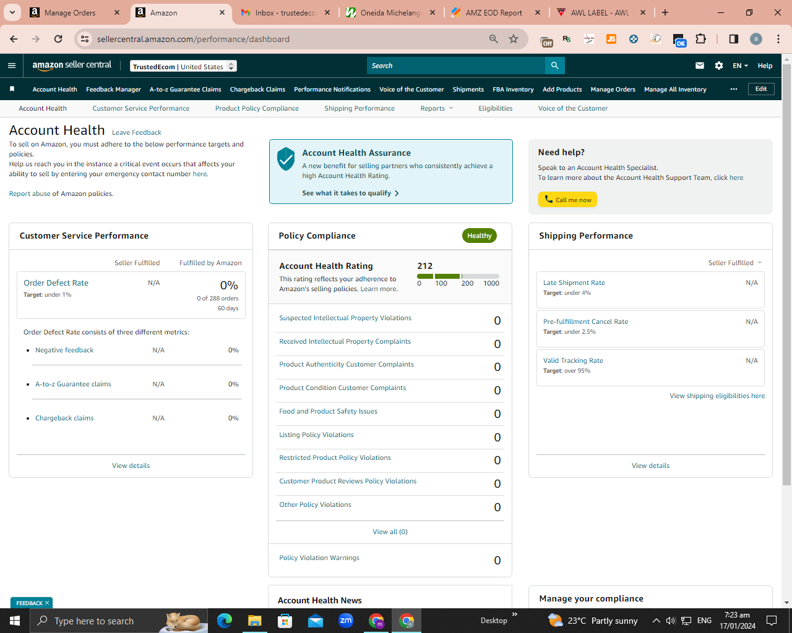792x633 pixels.
Task: Click the Help link in the header
Action: pos(765,66)
